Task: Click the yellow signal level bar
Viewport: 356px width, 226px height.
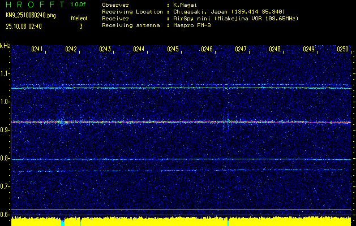Action: (x=181, y=221)
